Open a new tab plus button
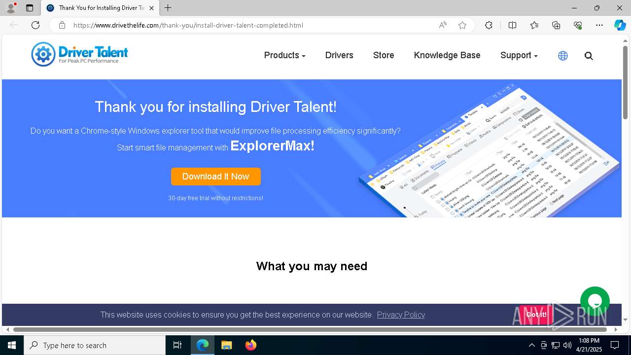Image resolution: width=631 pixels, height=355 pixels. tap(168, 8)
